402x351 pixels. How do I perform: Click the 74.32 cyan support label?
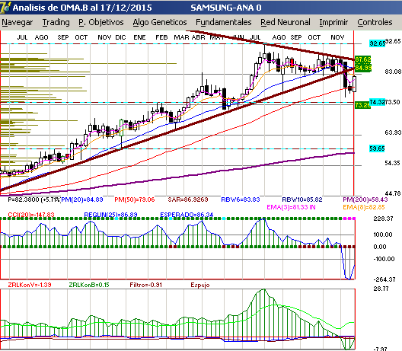pos(377,102)
